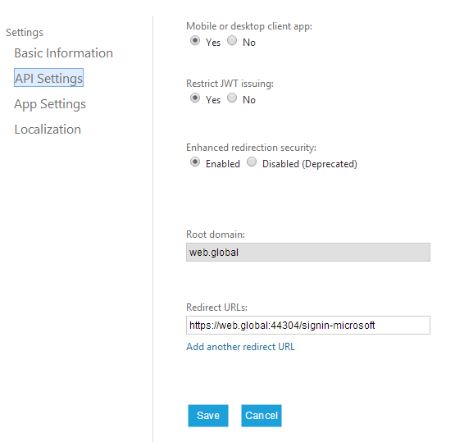
Task: Click Add another redirect URL link
Action: pos(240,347)
